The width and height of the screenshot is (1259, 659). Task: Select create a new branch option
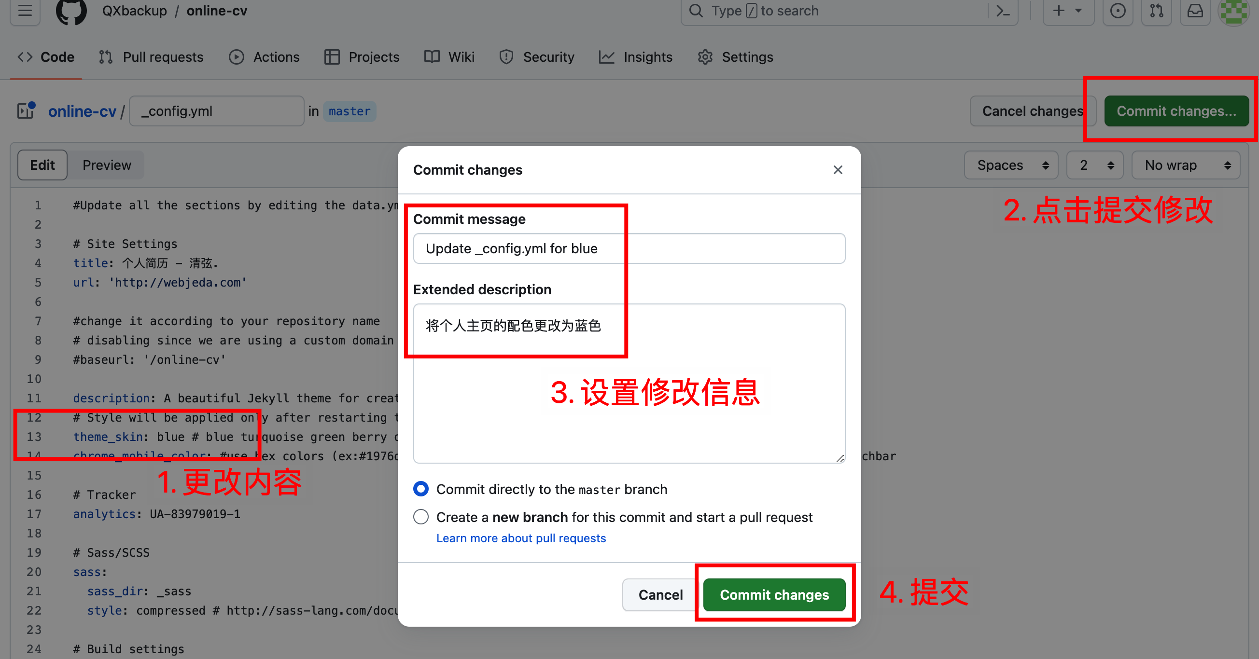[422, 518]
